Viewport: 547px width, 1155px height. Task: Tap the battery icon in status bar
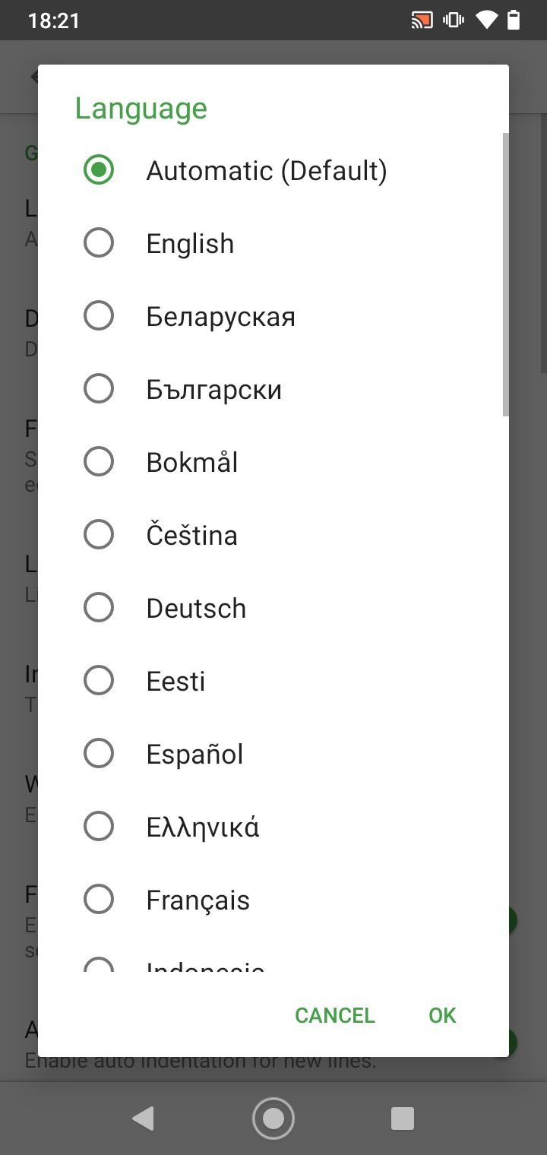pyautogui.click(x=514, y=20)
